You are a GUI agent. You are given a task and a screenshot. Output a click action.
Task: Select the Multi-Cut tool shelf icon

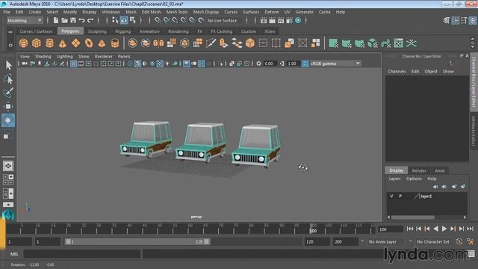(211, 43)
